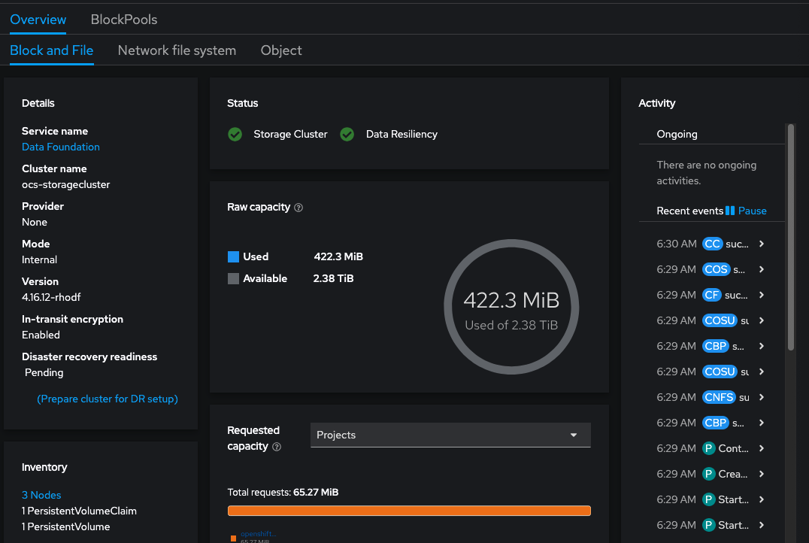
Task: Click the orange total requests capacity bar
Action: coord(409,511)
